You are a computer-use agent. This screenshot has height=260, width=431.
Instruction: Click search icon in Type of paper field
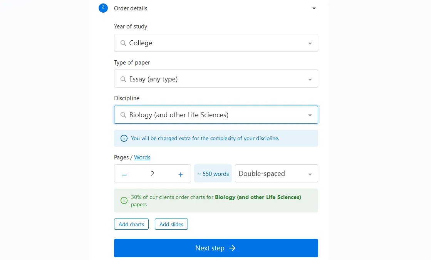(123, 79)
